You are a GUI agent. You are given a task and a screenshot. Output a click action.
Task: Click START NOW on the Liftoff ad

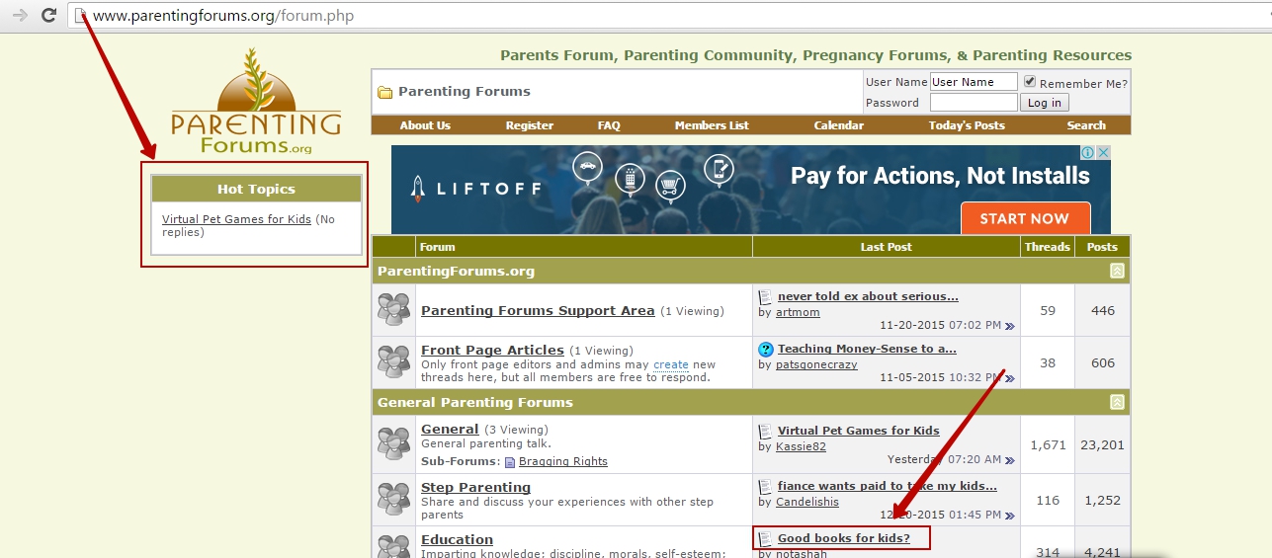tap(1024, 218)
